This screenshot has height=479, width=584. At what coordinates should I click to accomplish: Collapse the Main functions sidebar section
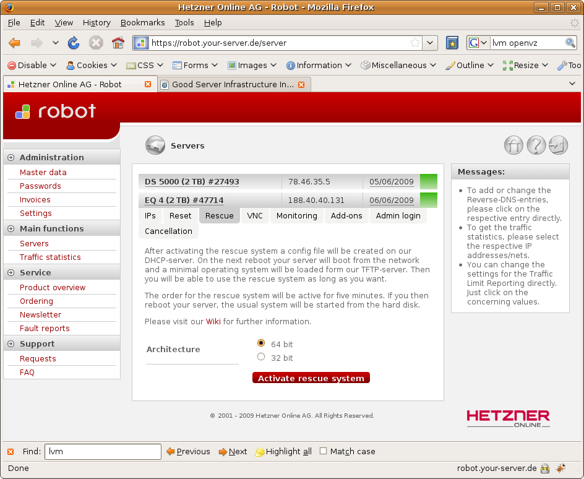11,229
